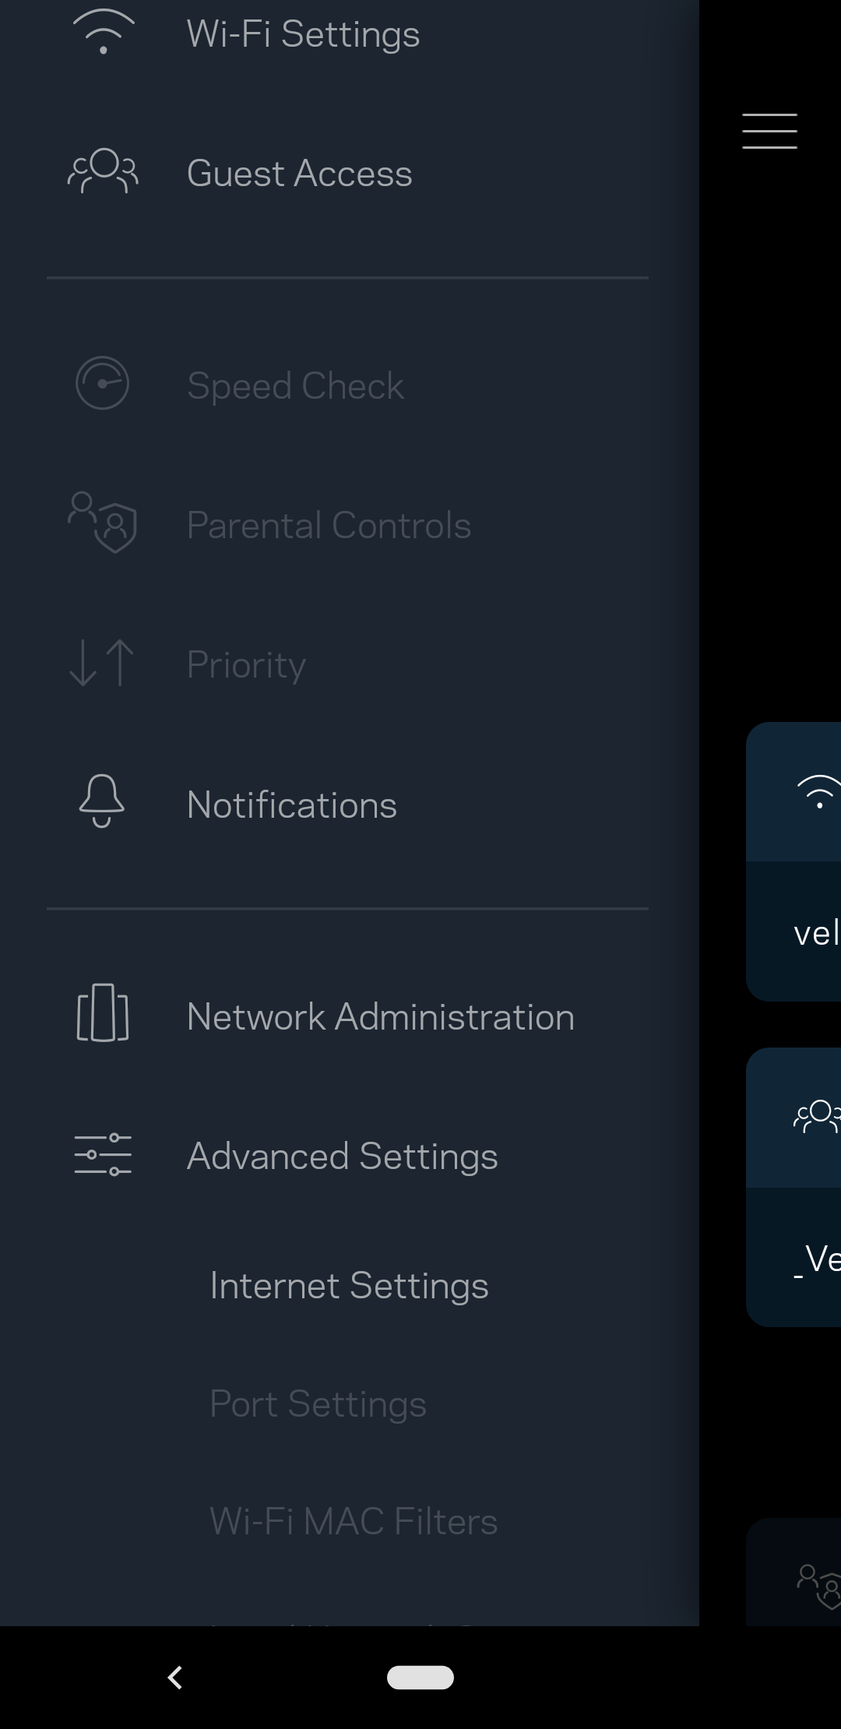The height and width of the screenshot is (1729, 841).
Task: Select Speed Check from the menu
Action: click(296, 386)
